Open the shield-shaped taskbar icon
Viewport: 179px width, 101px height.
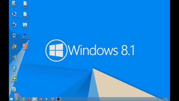[x=52, y=99]
